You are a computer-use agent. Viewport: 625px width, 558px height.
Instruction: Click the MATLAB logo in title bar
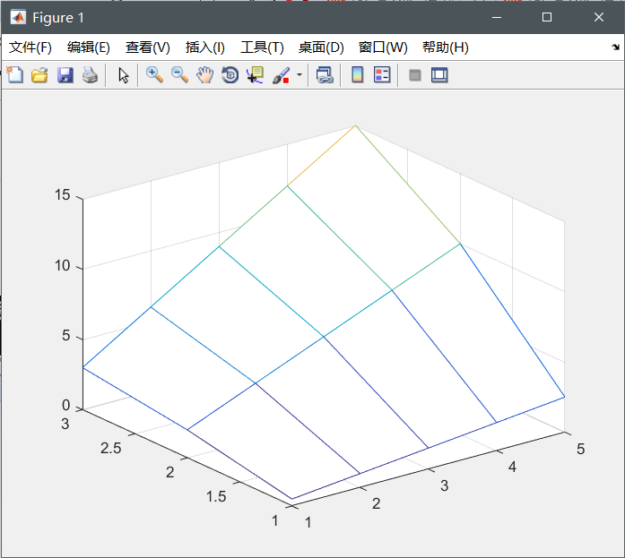[x=18, y=17]
